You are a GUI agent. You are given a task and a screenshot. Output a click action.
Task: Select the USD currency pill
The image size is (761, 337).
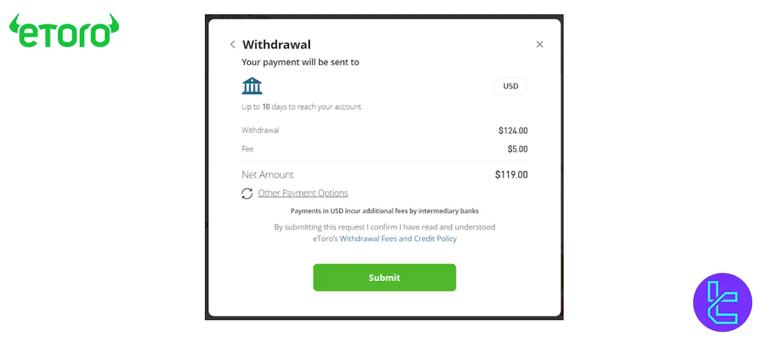(511, 86)
